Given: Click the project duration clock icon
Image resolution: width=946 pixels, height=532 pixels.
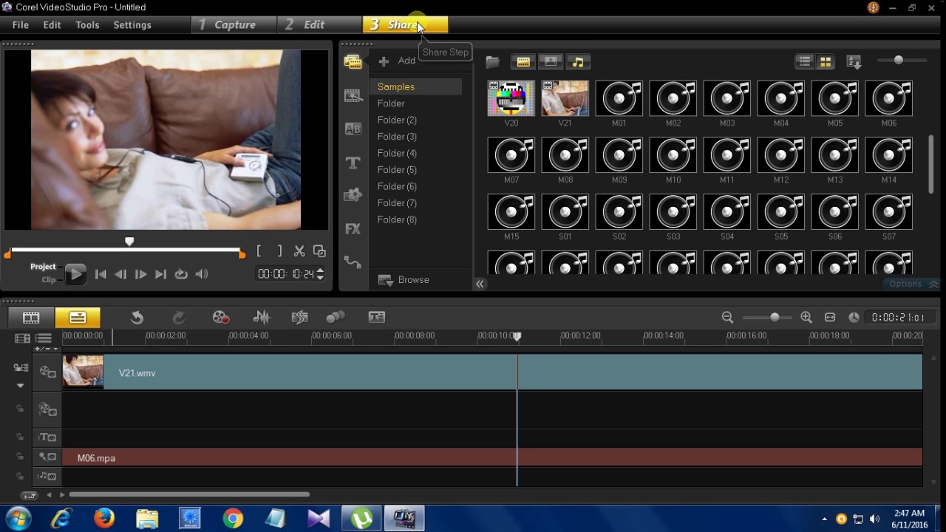Looking at the screenshot, I should pyautogui.click(x=854, y=318).
